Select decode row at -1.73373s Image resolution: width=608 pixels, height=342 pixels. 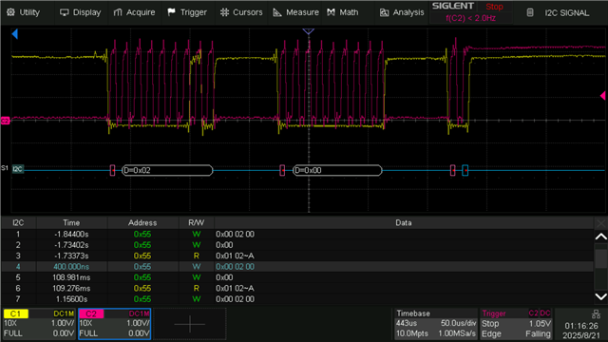pos(297,256)
